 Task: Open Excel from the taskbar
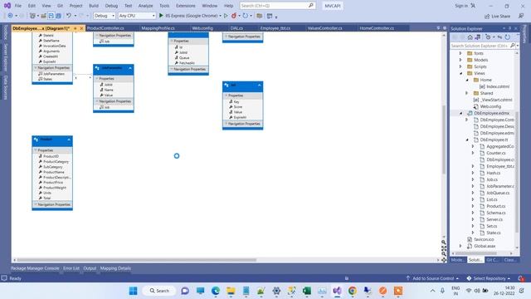(307, 291)
